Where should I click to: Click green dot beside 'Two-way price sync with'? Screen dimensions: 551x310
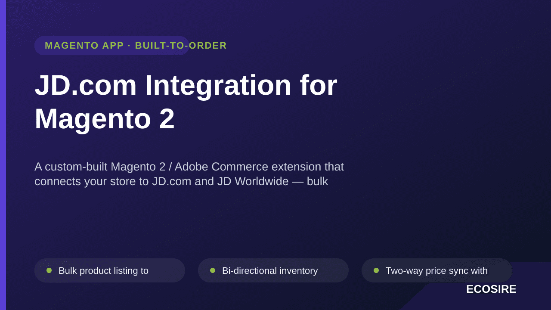coord(376,270)
